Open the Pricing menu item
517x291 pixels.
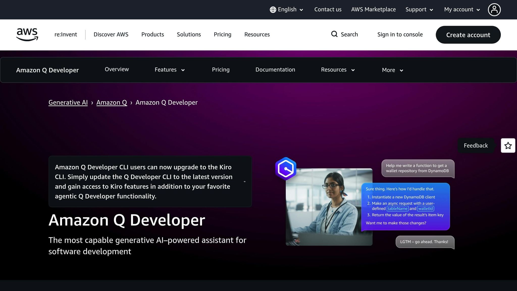click(x=220, y=69)
